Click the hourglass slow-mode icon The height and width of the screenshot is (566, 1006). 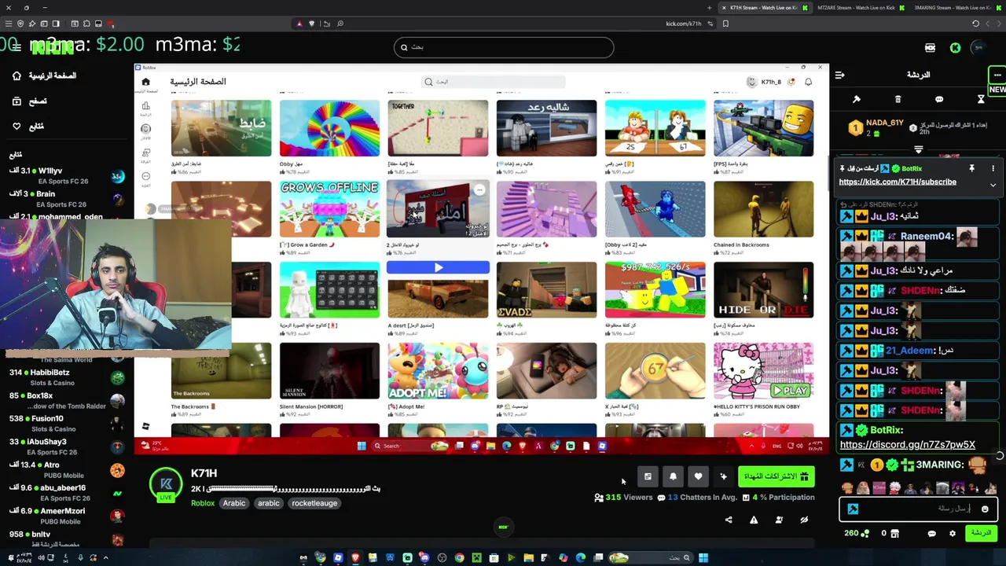coord(981,100)
